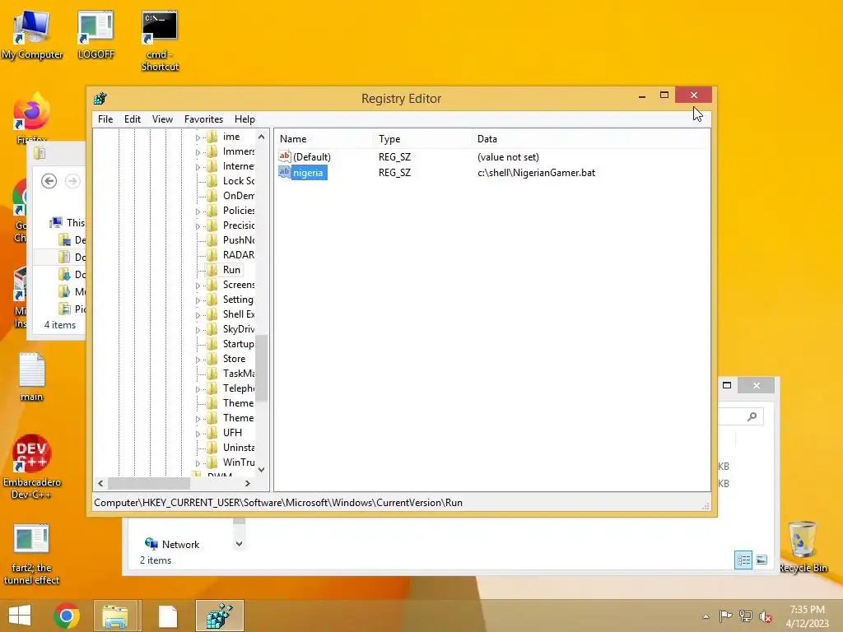843x632 pixels.
Task: Expand the Store key node
Action: pos(198,360)
